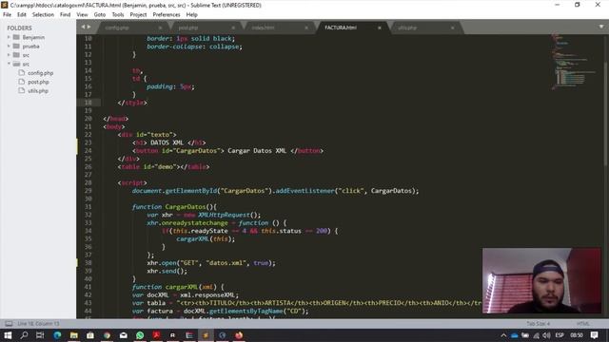Click the code minimap

click(x=574, y=62)
